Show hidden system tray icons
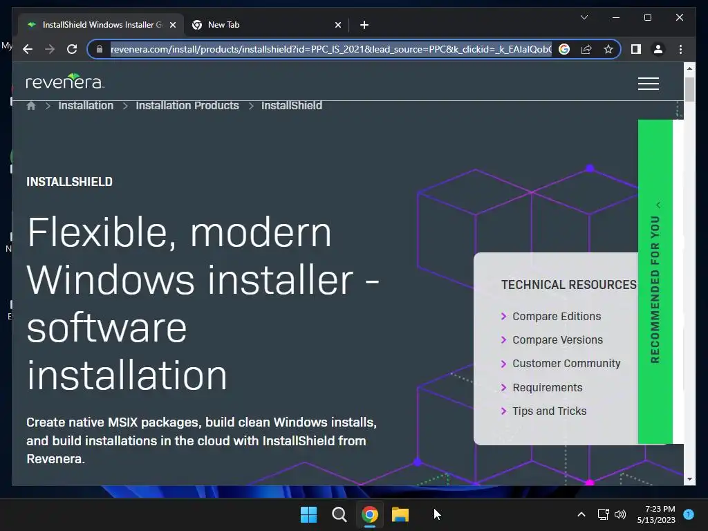 coord(581,514)
